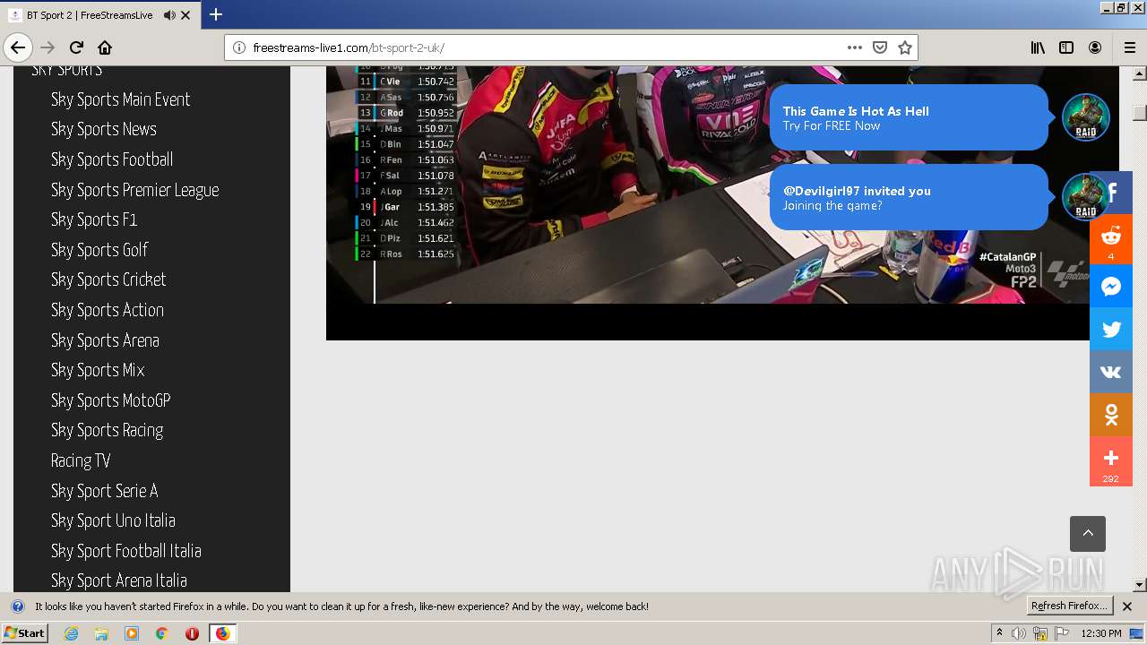Share on Odnoklassniki
The height and width of the screenshot is (645, 1147).
tap(1111, 415)
